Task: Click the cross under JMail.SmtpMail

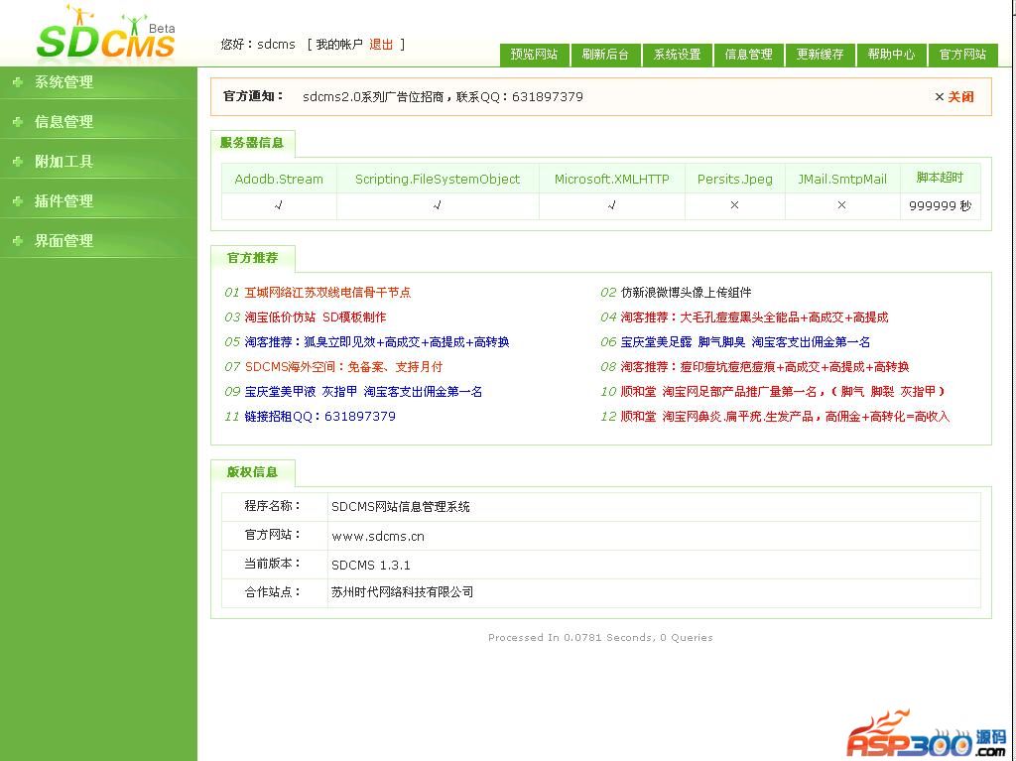Action: (x=842, y=205)
